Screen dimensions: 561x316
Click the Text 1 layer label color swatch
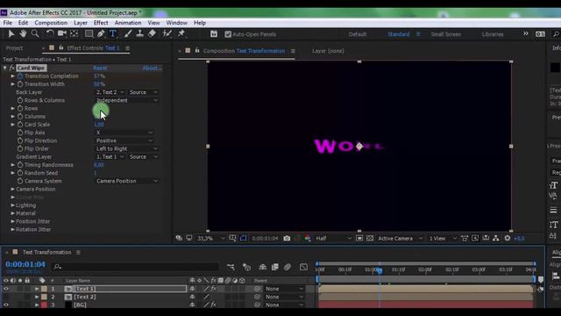click(x=44, y=289)
